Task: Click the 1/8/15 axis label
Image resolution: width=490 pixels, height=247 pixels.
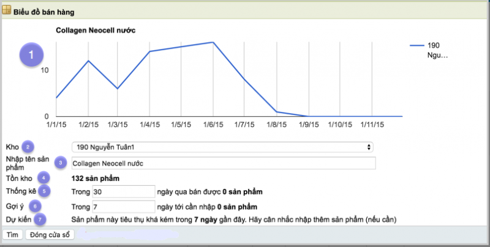Action: click(277, 125)
